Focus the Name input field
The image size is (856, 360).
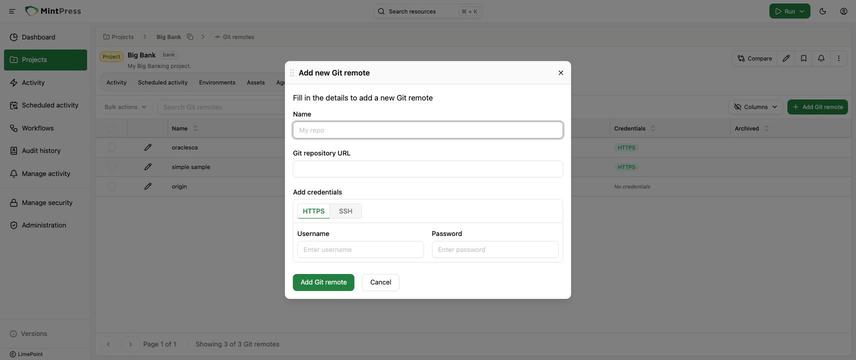428,130
